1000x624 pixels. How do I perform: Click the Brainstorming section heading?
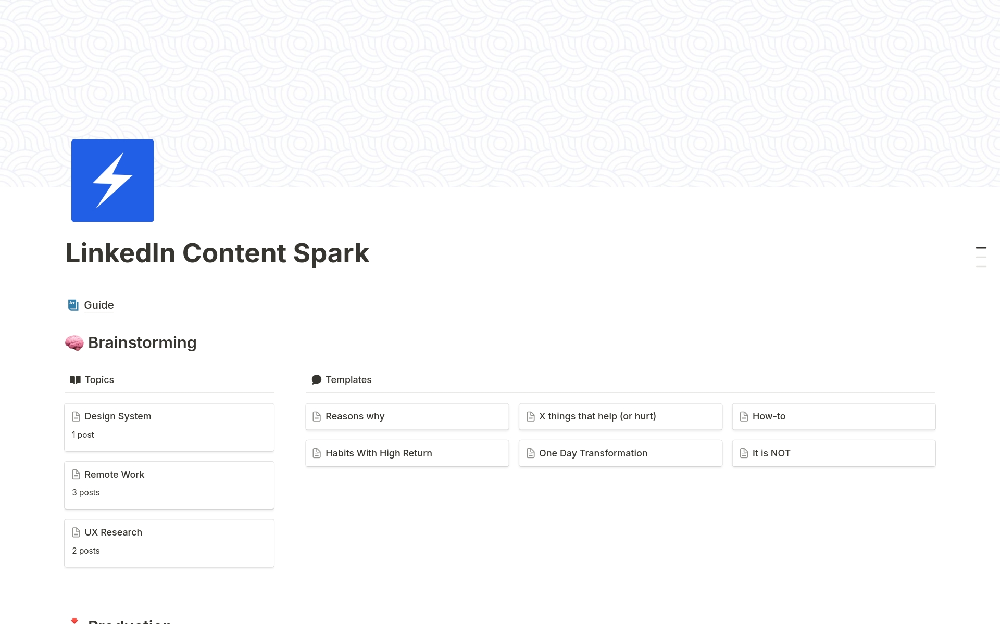142,342
